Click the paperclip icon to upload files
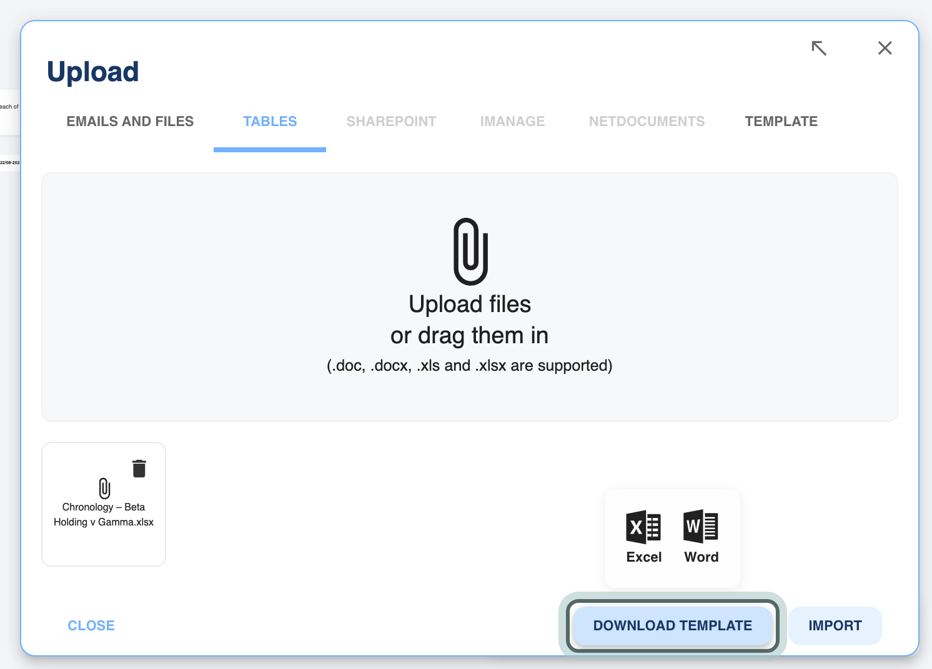Image resolution: width=932 pixels, height=669 pixels. click(x=470, y=251)
